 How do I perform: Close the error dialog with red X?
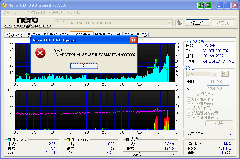133,40
